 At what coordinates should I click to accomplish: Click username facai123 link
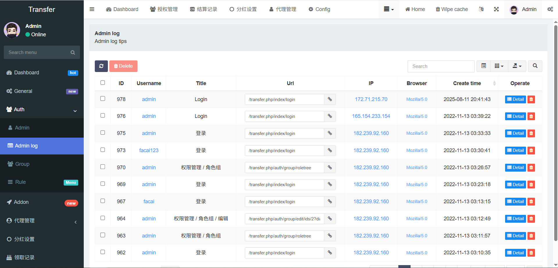pyautogui.click(x=149, y=150)
